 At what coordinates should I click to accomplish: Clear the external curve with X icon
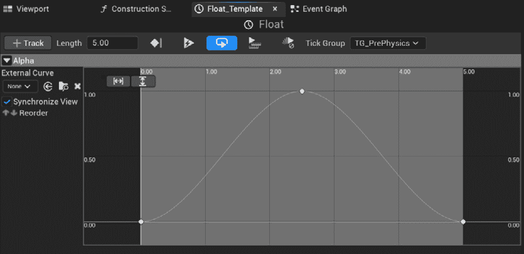point(77,87)
